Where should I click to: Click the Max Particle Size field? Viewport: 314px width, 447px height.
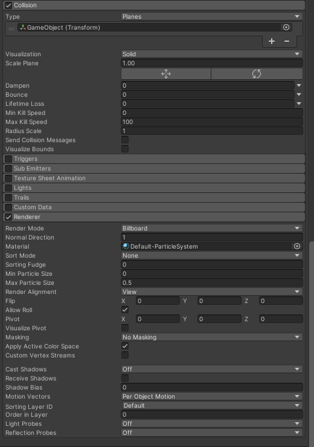pyautogui.click(x=212, y=282)
